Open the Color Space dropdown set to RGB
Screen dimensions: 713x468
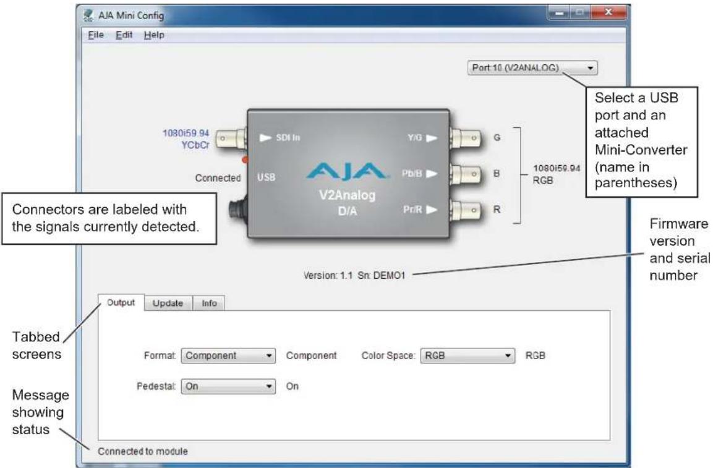click(468, 355)
